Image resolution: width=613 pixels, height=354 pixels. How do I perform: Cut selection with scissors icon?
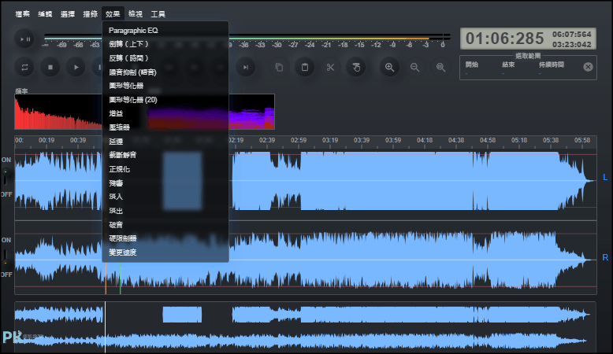pos(331,67)
